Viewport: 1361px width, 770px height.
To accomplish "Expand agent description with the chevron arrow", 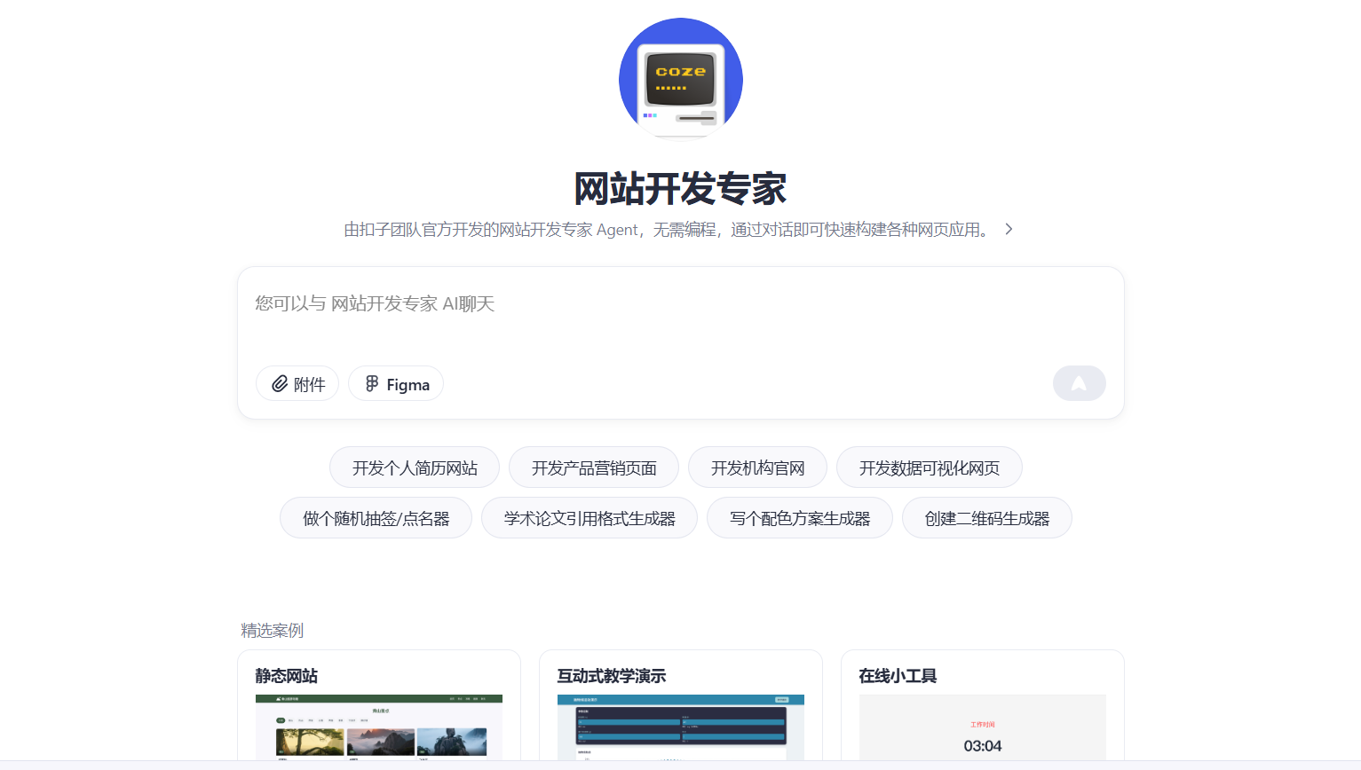I will (x=1009, y=229).
